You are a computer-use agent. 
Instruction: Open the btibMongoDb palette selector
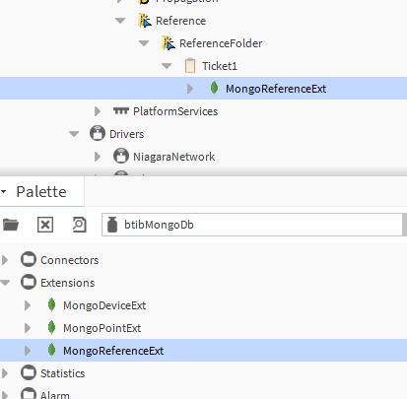(x=252, y=225)
